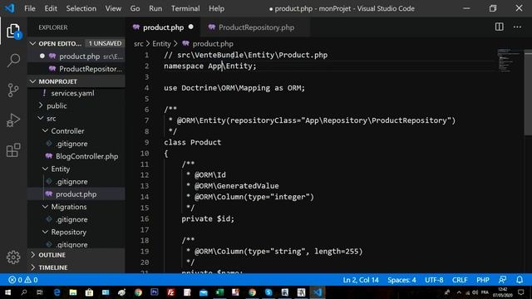Click the unsaved dot on product.php tab
This screenshot has width=532, height=299.
pyautogui.click(x=190, y=27)
